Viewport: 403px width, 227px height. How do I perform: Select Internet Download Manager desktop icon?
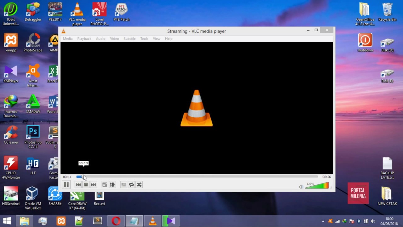point(11,107)
